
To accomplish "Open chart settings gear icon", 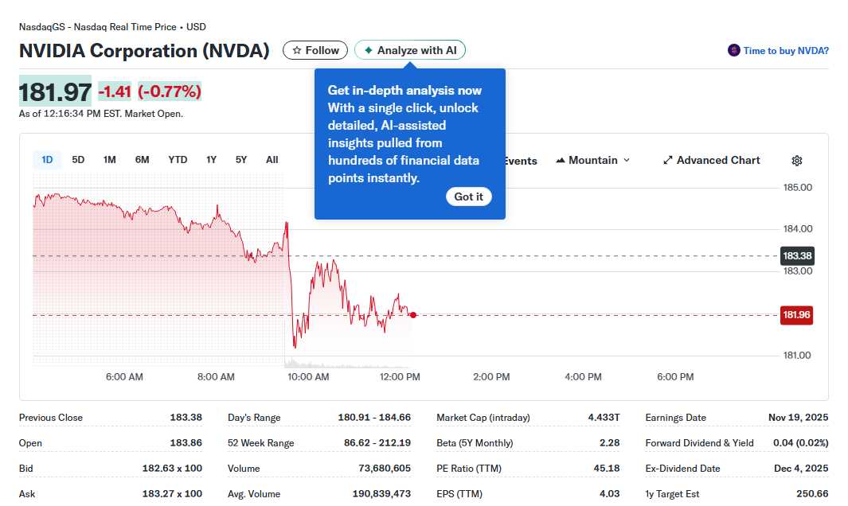I will point(797,161).
